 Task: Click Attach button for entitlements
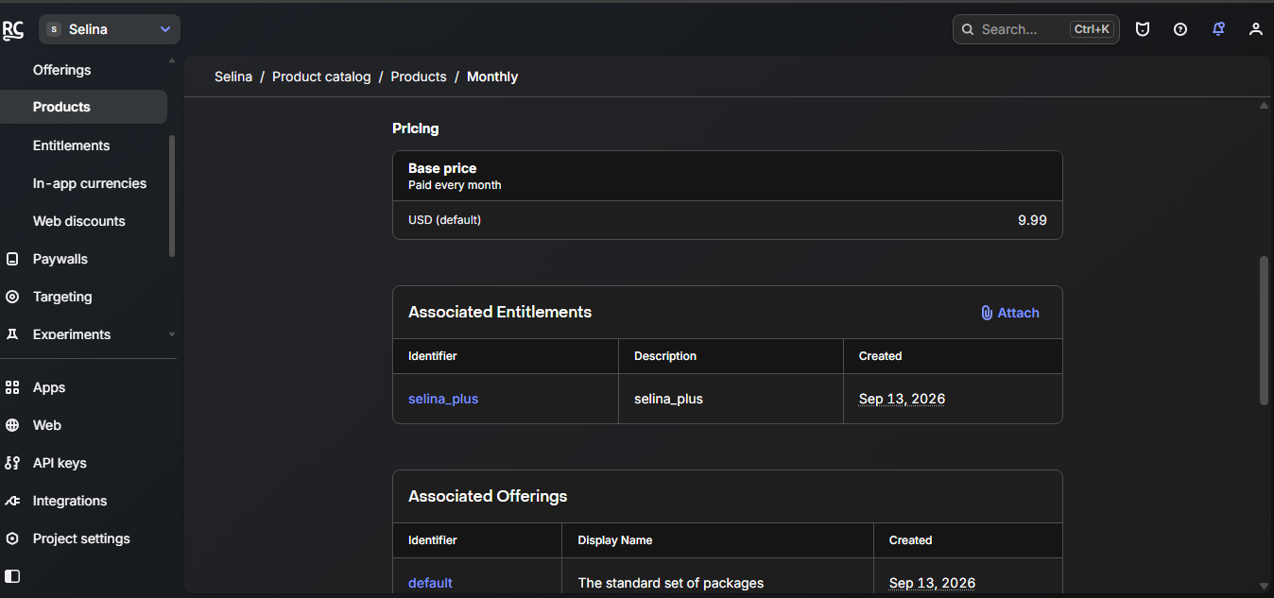click(1009, 313)
